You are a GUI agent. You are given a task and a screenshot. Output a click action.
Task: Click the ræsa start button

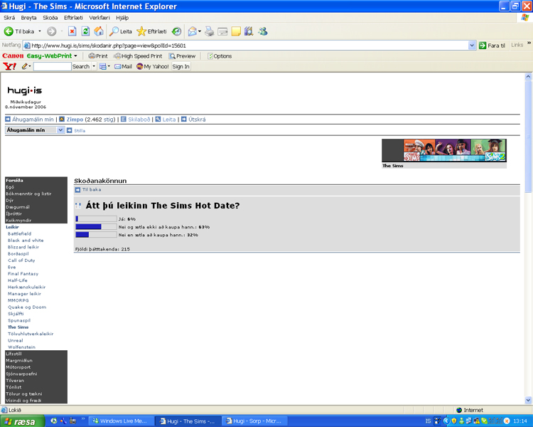click(x=23, y=421)
